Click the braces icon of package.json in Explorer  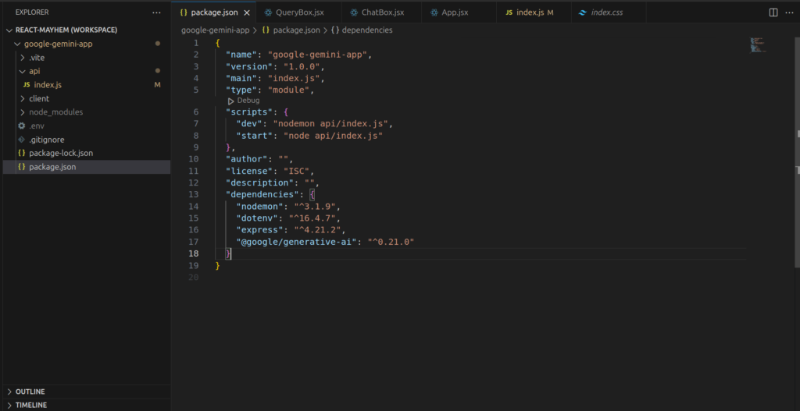[21, 167]
